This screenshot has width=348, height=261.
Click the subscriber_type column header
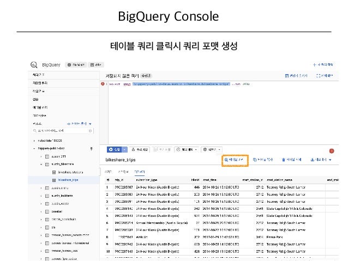click(x=147, y=180)
